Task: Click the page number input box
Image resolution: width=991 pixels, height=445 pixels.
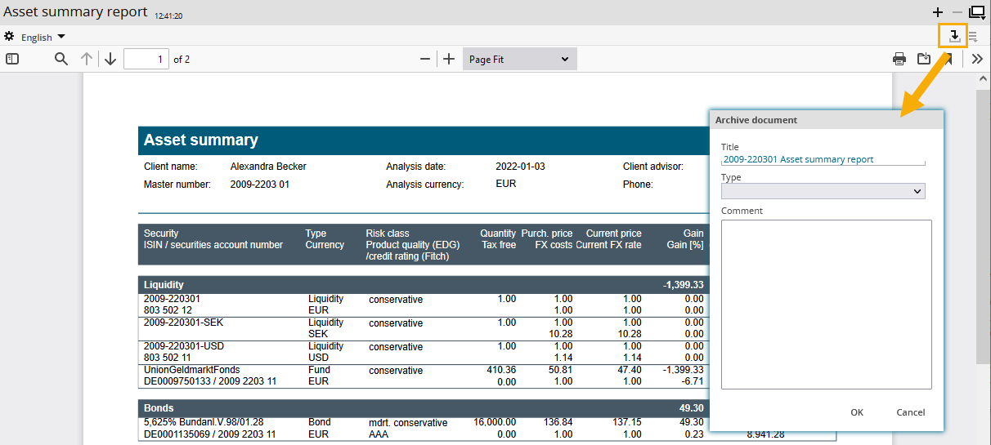Action: 146,59
